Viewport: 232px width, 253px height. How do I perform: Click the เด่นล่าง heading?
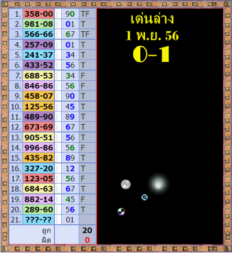click(152, 18)
